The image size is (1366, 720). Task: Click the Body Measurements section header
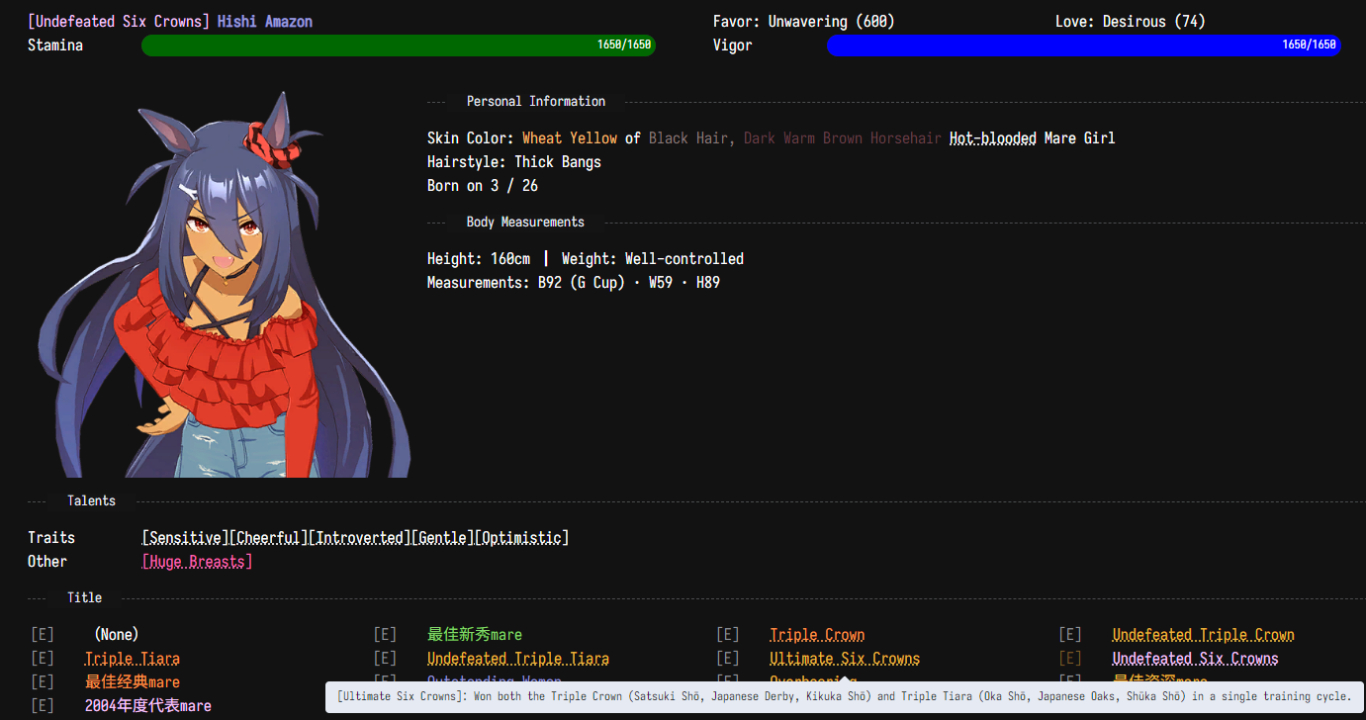click(x=525, y=222)
